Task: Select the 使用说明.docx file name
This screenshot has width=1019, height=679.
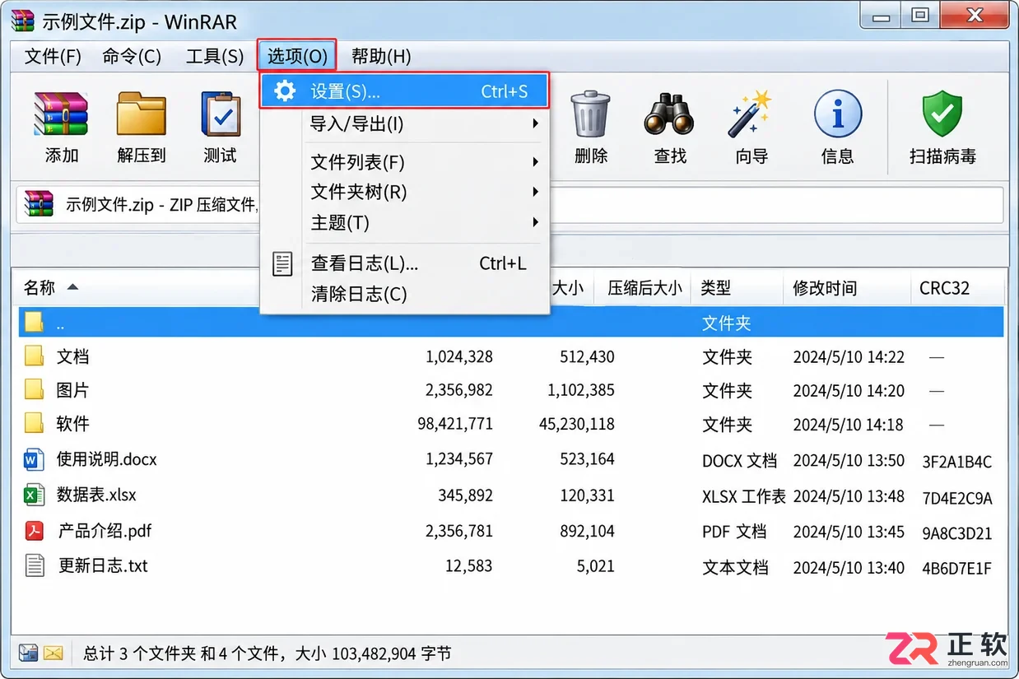Action: (x=106, y=459)
